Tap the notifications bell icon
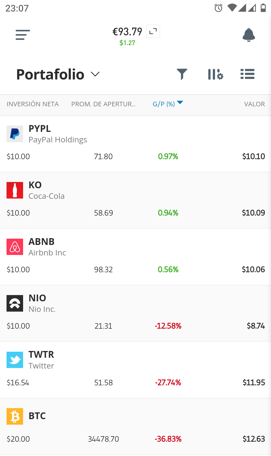The image size is (271, 456). [x=249, y=35]
